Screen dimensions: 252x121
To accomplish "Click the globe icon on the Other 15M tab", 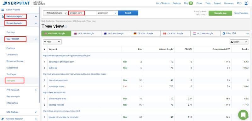I will (x=224, y=33).
